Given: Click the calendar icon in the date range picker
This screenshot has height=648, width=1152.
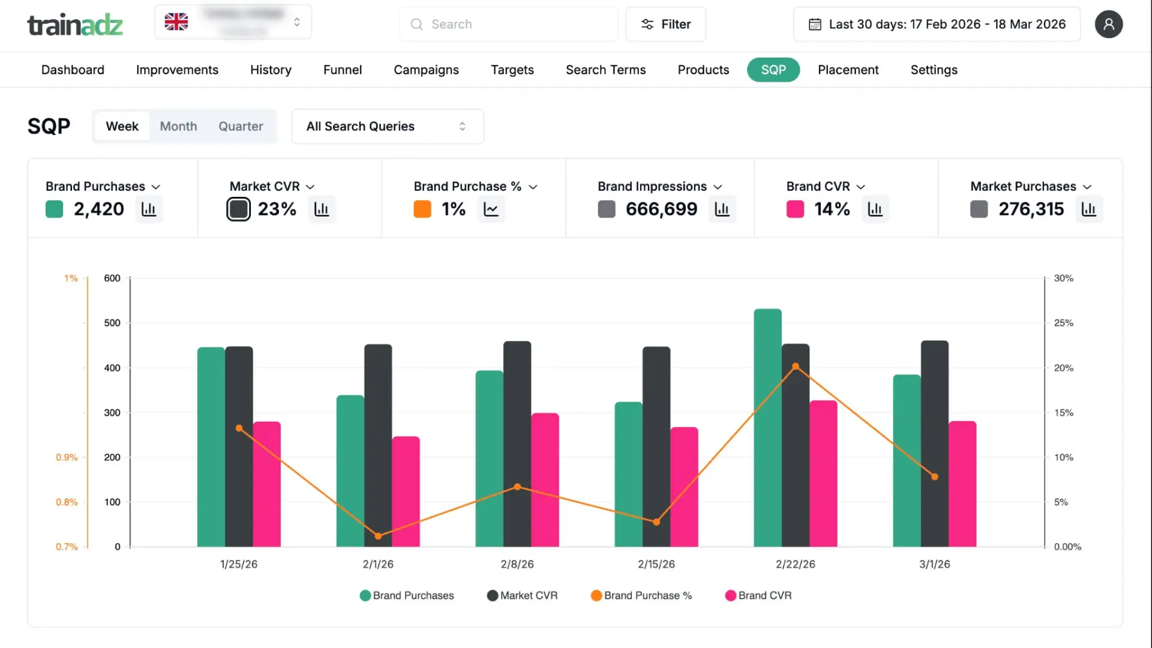Looking at the screenshot, I should click(814, 24).
